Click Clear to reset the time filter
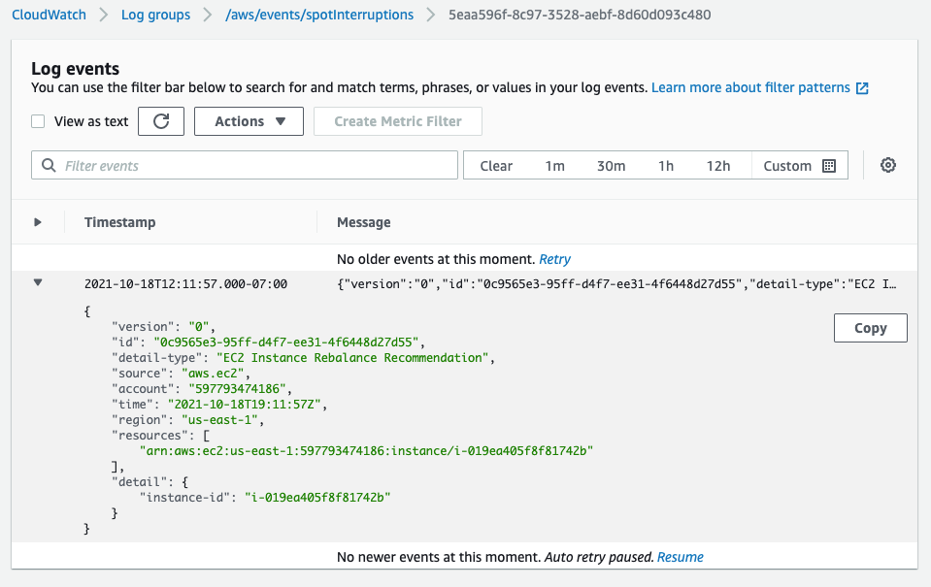This screenshot has width=931, height=587. pyautogui.click(x=496, y=165)
